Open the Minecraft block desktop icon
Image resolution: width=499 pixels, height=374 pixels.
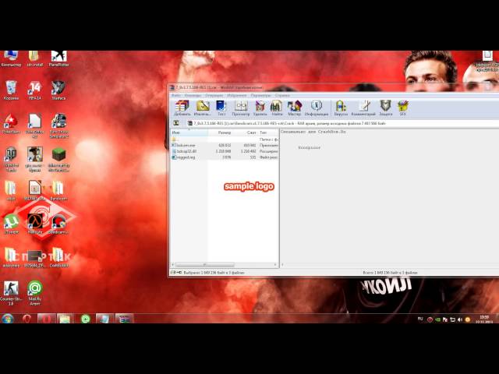pyautogui.click(x=59, y=159)
